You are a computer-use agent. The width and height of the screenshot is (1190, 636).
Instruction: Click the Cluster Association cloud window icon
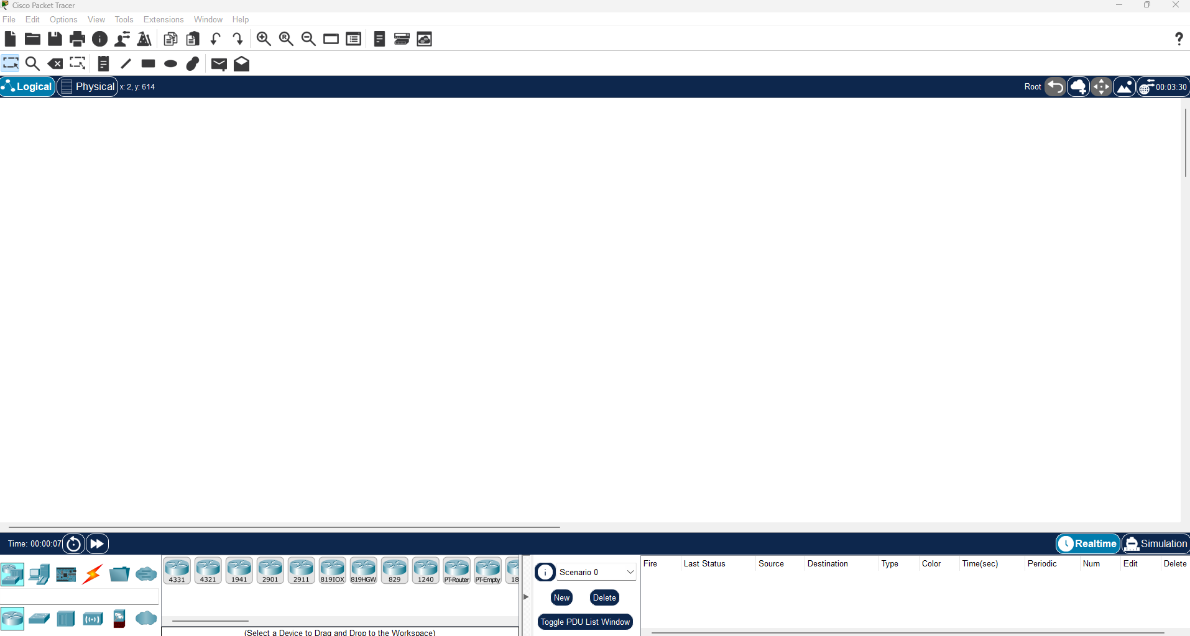click(424, 39)
